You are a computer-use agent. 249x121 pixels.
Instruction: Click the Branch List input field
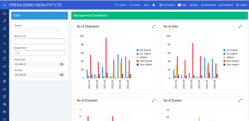tap(39, 41)
